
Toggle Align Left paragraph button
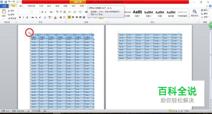tap(69, 17)
